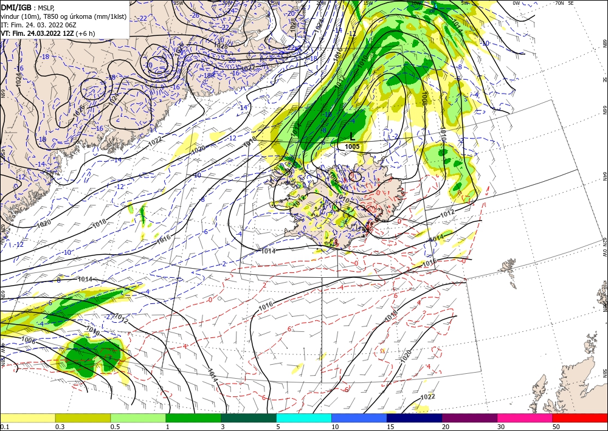This screenshot has width=608, height=431.
Task: Click the '1005' central pressure value
Action: tap(352, 147)
